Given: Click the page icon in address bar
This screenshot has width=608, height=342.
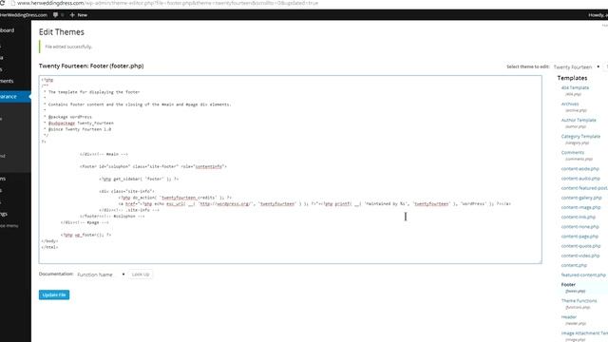Looking at the screenshot, I should tap(12, 3).
